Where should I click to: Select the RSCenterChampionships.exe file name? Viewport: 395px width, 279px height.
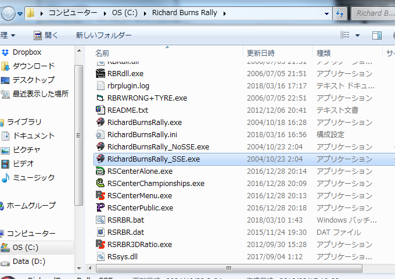coord(156,184)
